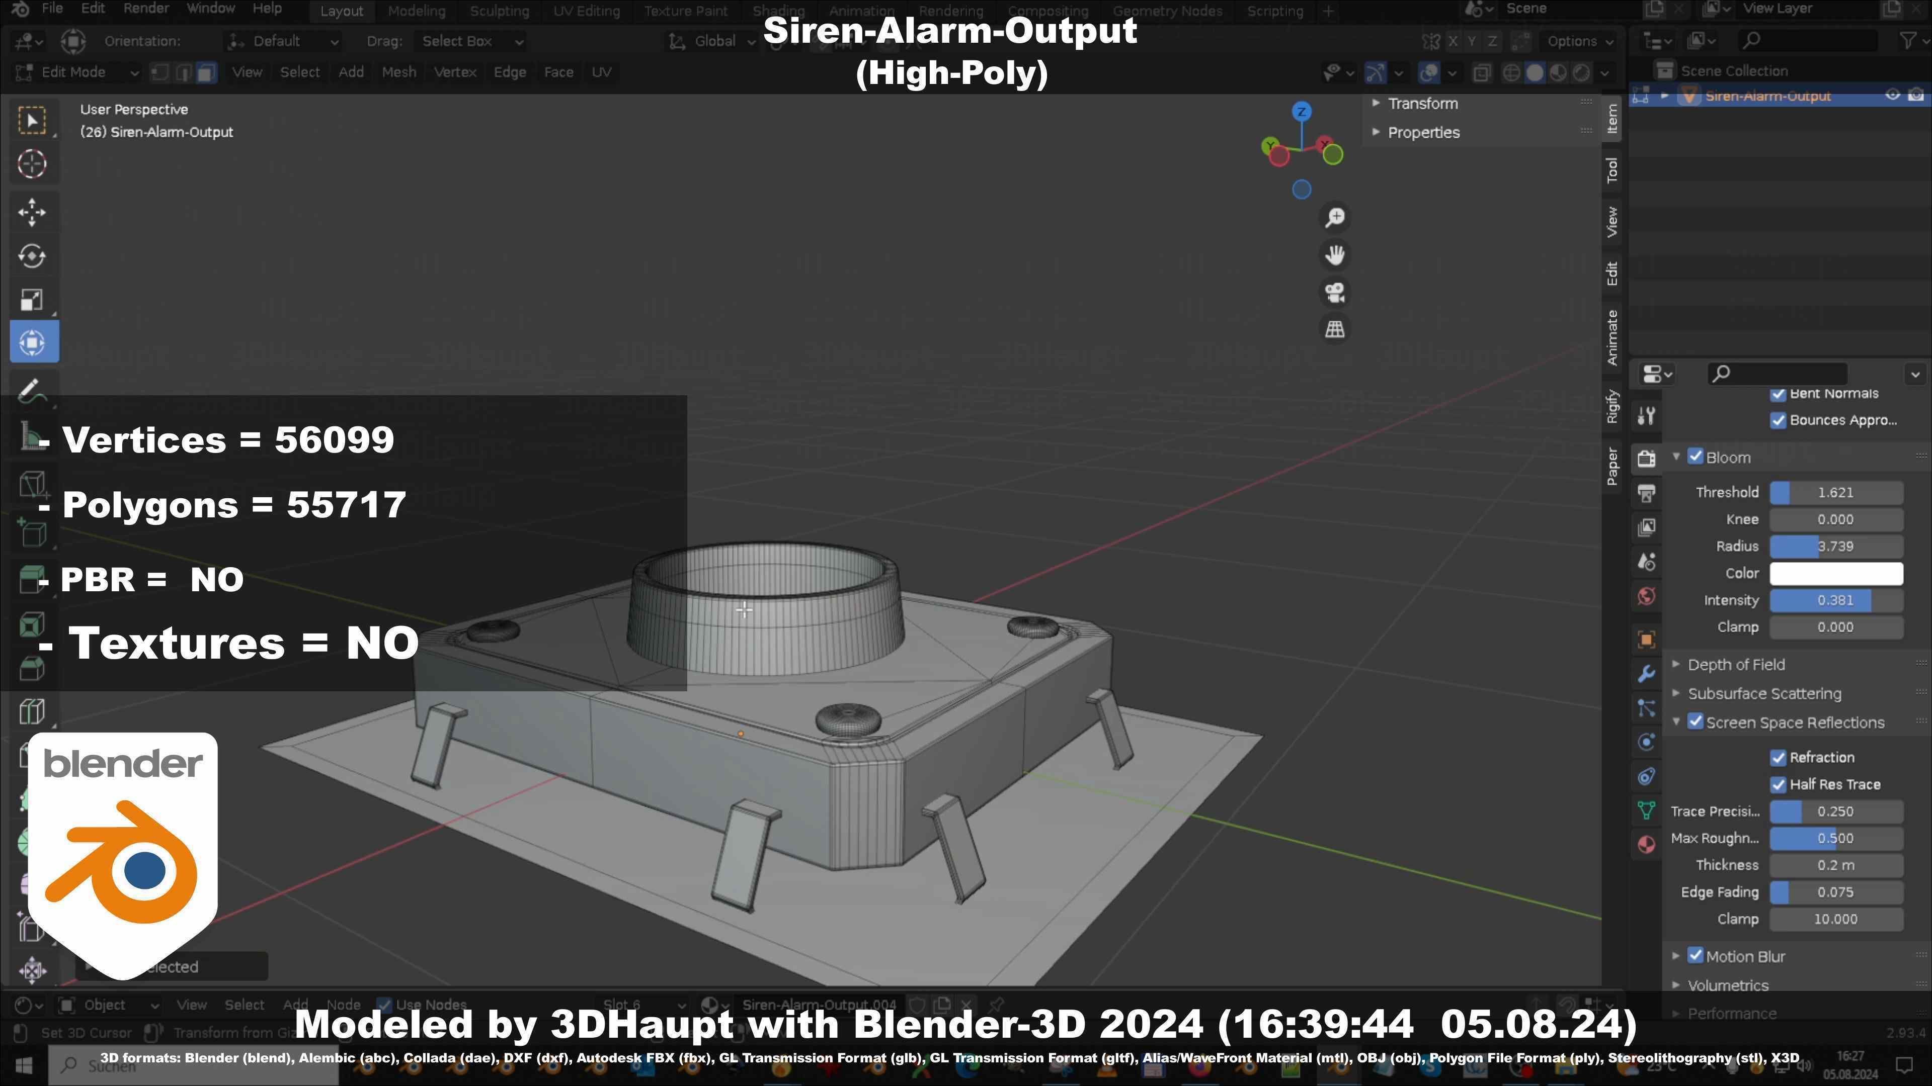This screenshot has width=1932, height=1086.
Task: Open the Render properties tab icon
Action: coord(1646,458)
